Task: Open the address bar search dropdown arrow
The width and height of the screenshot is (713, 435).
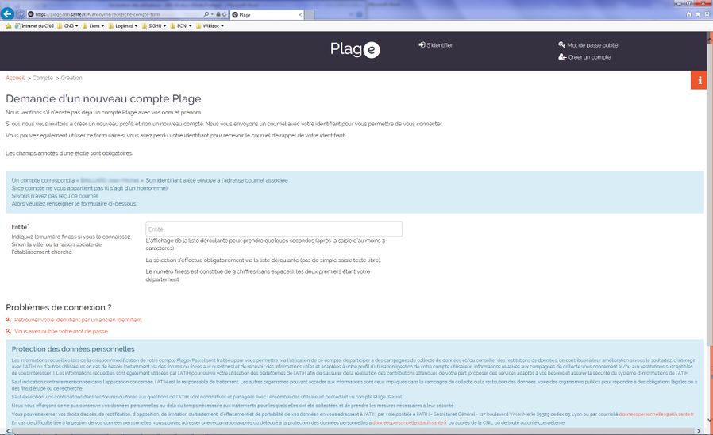Action: pyautogui.click(x=212, y=14)
